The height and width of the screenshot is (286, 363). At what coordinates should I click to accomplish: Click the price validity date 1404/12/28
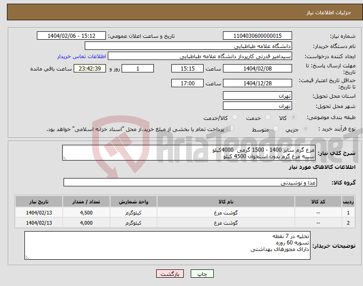click(x=257, y=83)
